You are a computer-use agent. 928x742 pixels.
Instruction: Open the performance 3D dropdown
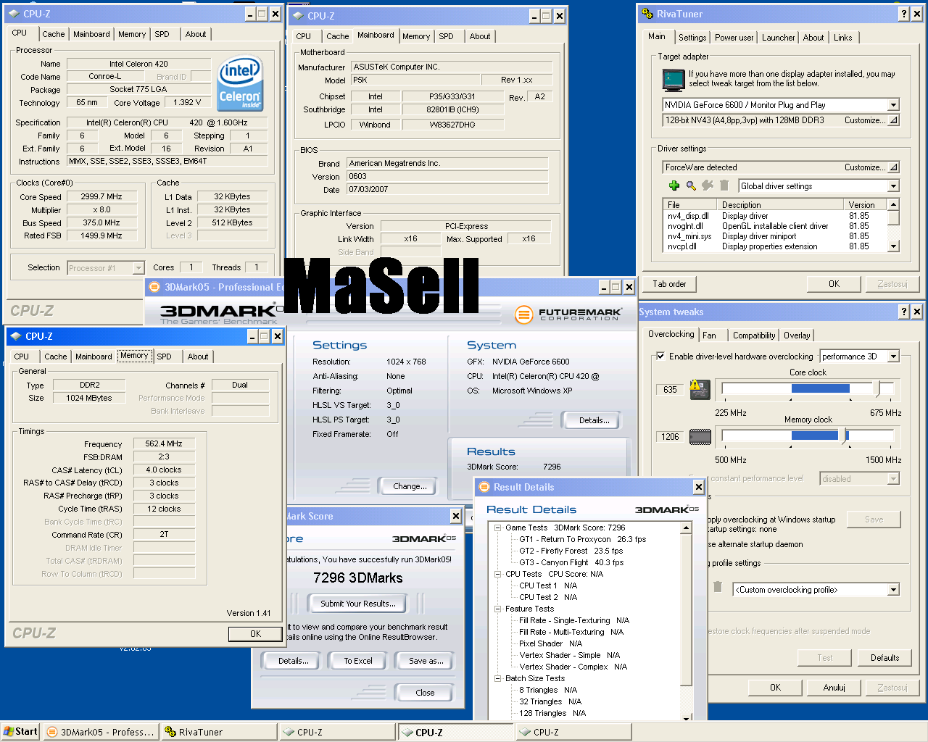tap(893, 357)
